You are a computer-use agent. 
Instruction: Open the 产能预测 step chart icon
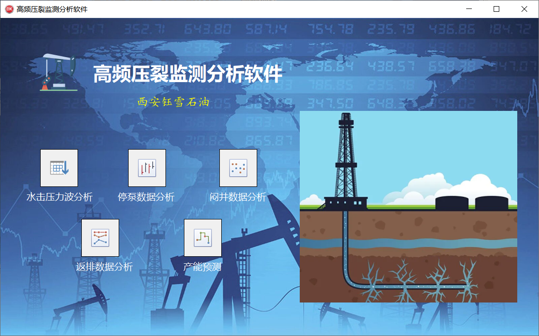pyautogui.click(x=203, y=238)
